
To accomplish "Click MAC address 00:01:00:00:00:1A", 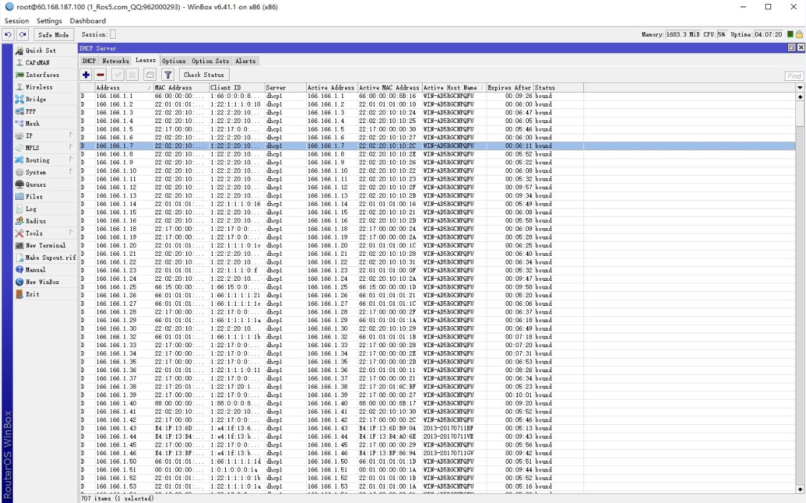I will click(x=387, y=470).
